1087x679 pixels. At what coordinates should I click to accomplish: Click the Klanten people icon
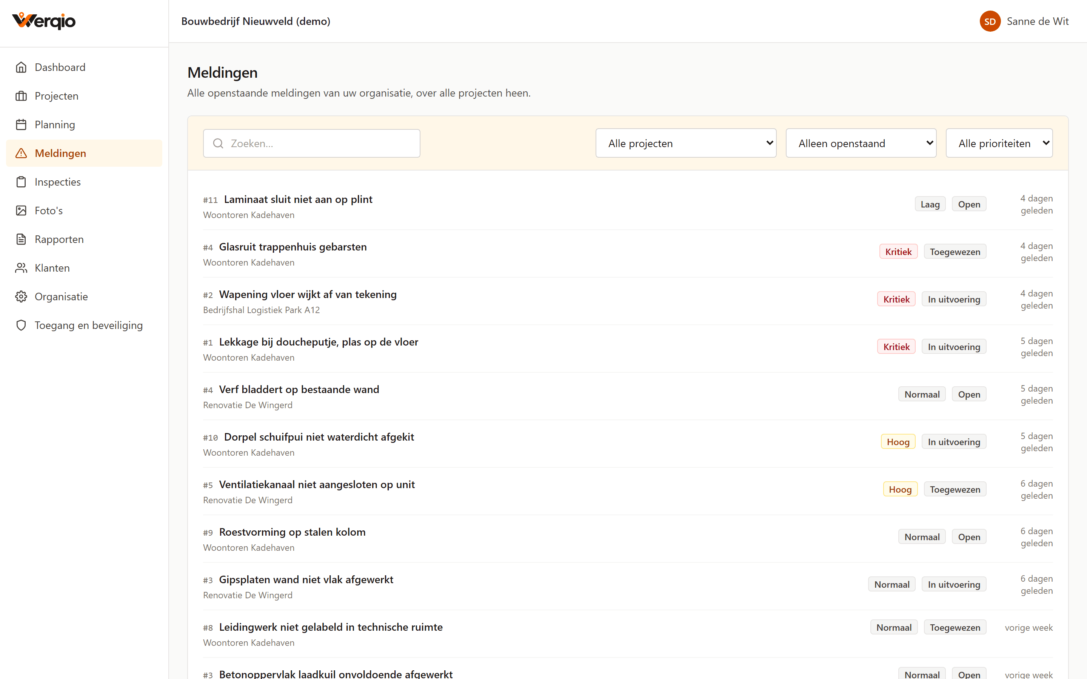click(21, 268)
